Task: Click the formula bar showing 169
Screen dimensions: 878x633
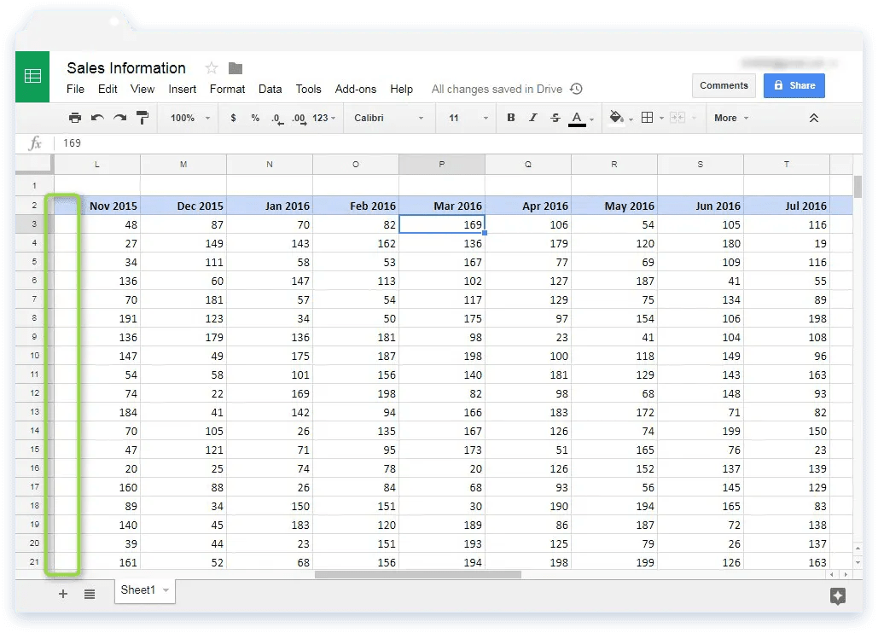Action: tap(458, 143)
